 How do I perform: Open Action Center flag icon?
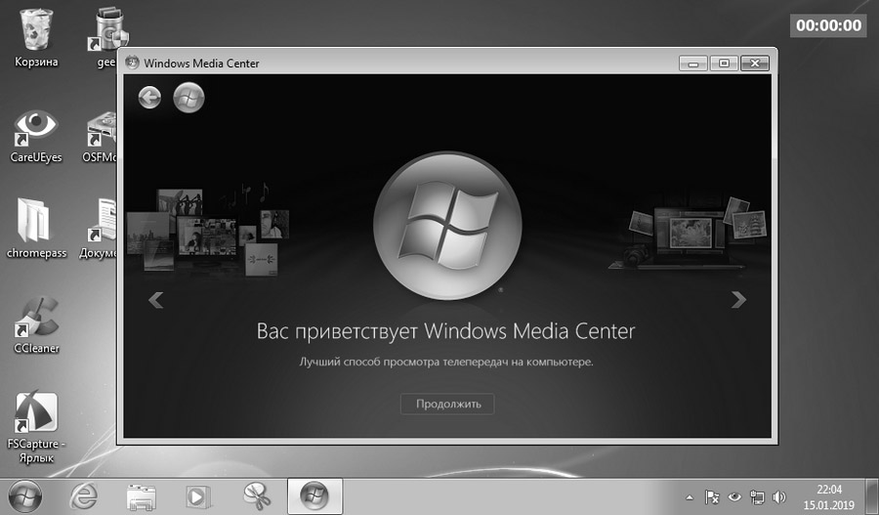tap(712, 497)
